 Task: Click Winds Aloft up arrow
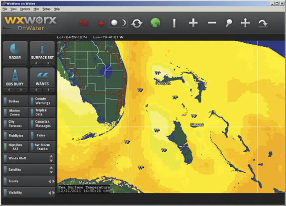[51, 156]
